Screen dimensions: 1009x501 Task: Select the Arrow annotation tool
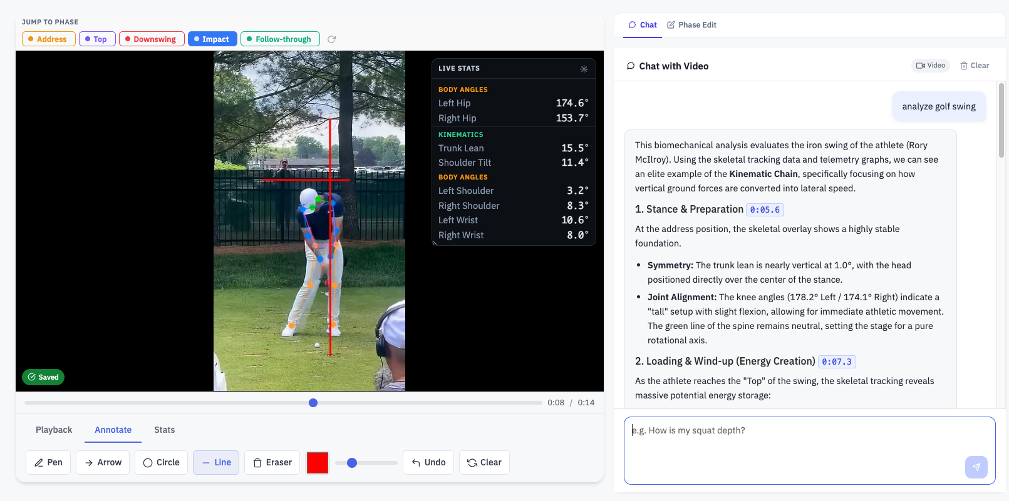tap(103, 462)
